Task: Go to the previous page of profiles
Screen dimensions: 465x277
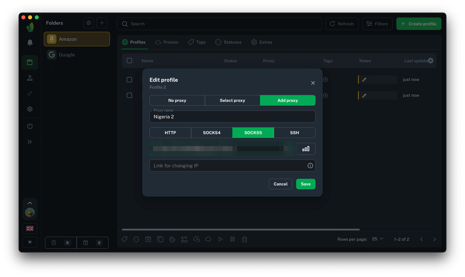Action: pyautogui.click(x=421, y=239)
